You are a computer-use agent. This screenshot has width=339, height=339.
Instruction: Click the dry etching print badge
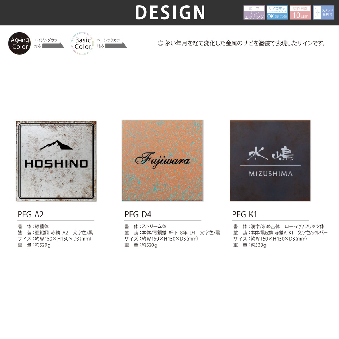[254, 13]
